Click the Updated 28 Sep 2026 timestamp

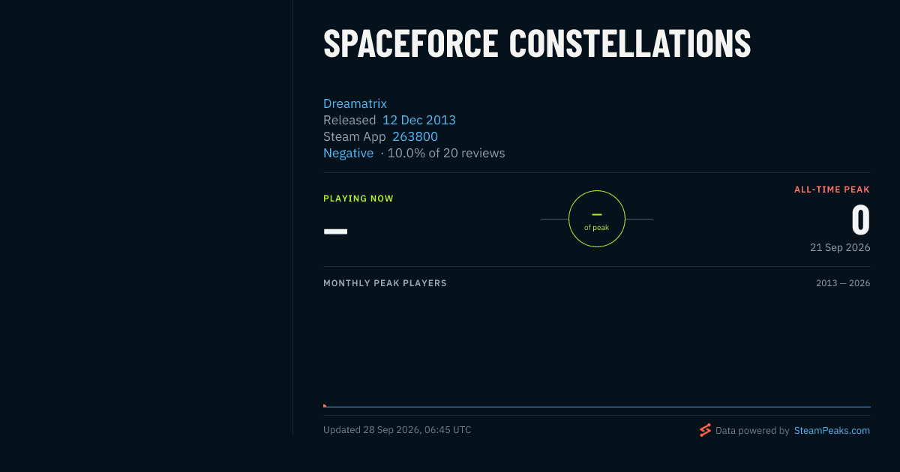(x=397, y=430)
